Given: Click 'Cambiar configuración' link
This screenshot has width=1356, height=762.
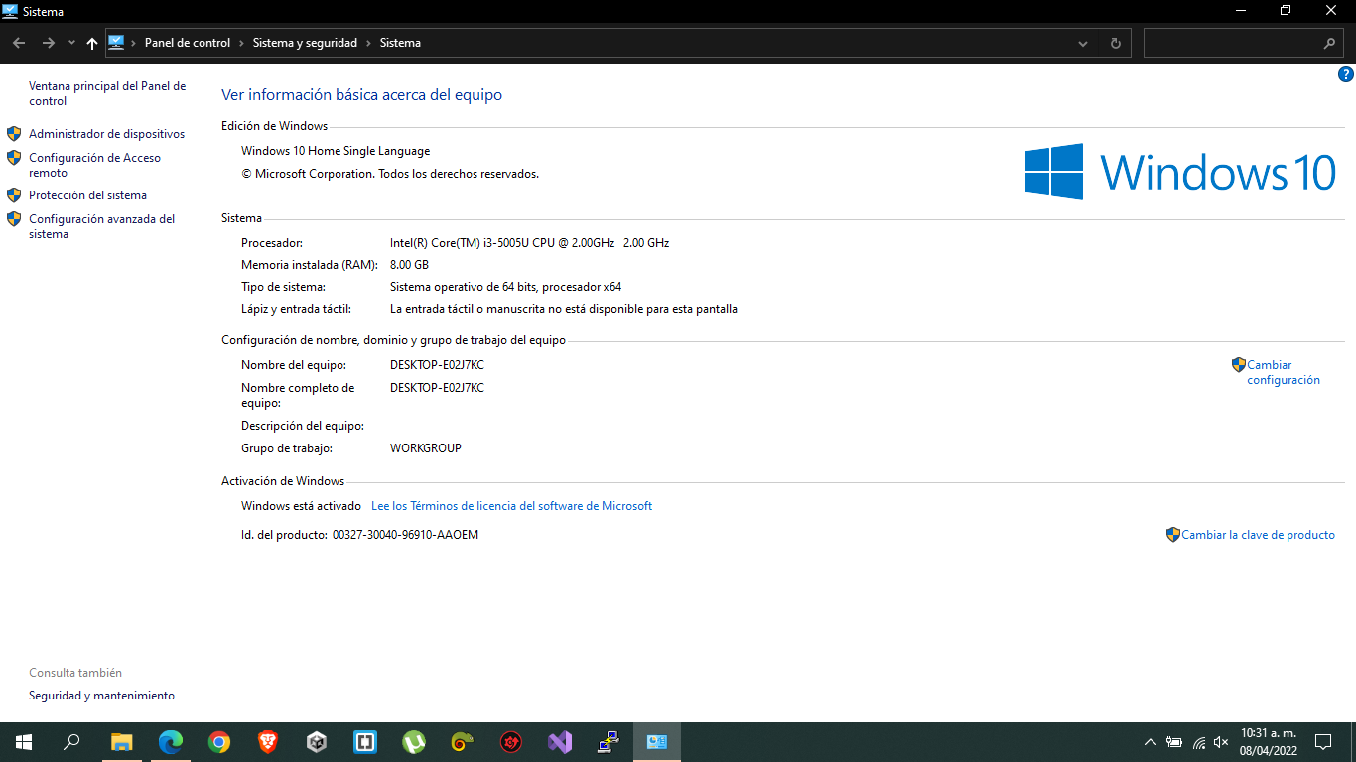Looking at the screenshot, I should click(1284, 372).
